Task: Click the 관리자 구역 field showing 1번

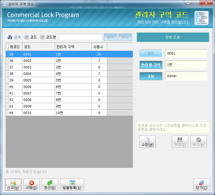Action: pos(186,65)
